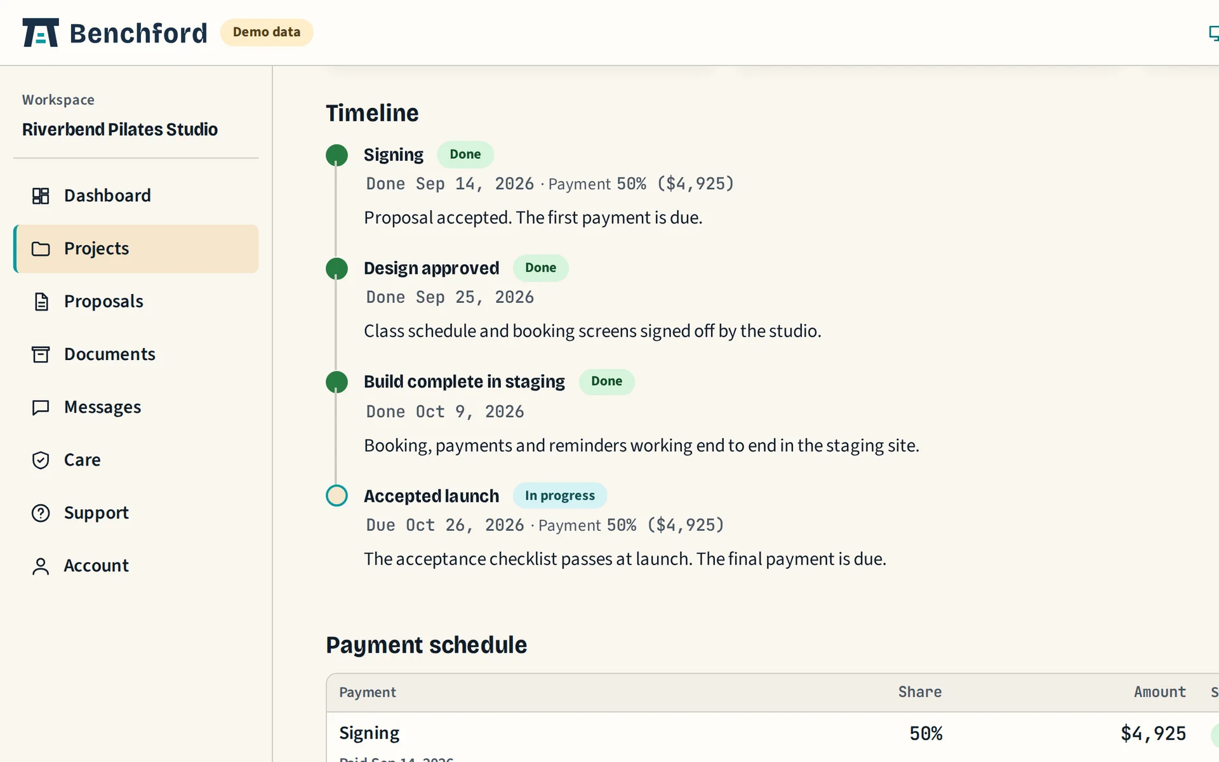The width and height of the screenshot is (1219, 762).
Task: Click the Benchford brand name
Action: [x=138, y=33]
